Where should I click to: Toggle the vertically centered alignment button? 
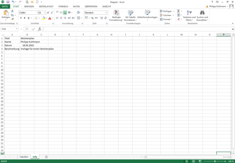coord(61,13)
